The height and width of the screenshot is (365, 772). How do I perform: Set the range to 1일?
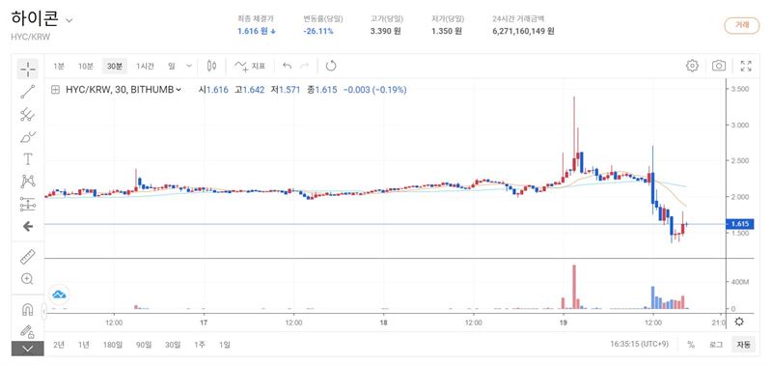225,345
